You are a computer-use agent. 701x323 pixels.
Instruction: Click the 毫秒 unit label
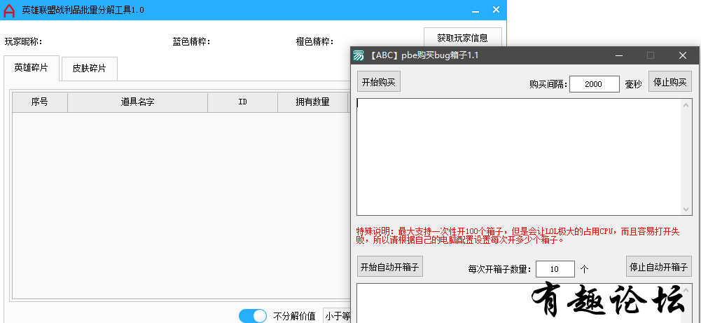coord(634,84)
